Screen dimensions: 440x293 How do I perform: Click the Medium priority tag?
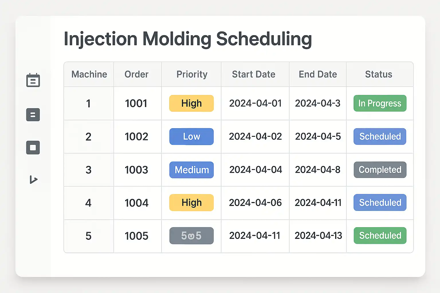191,170
